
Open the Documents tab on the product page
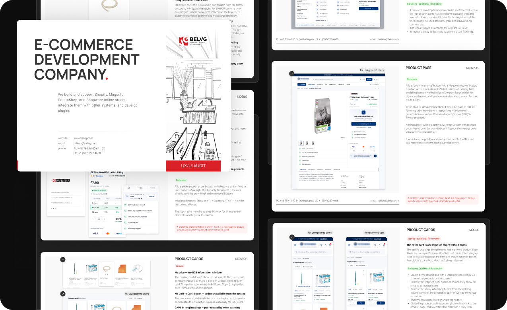(320, 170)
